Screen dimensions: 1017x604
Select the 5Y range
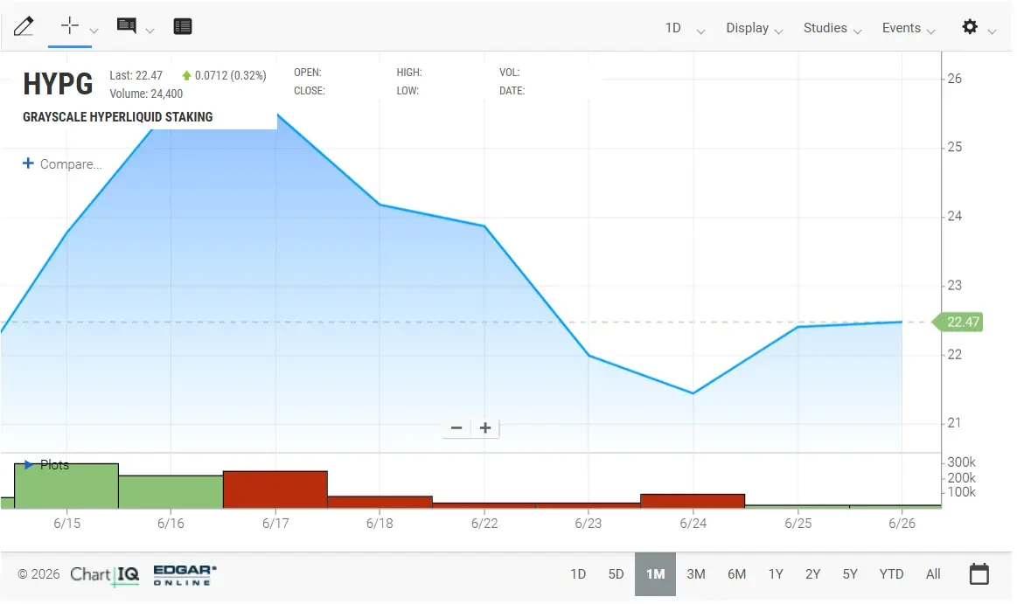pyautogui.click(x=850, y=574)
